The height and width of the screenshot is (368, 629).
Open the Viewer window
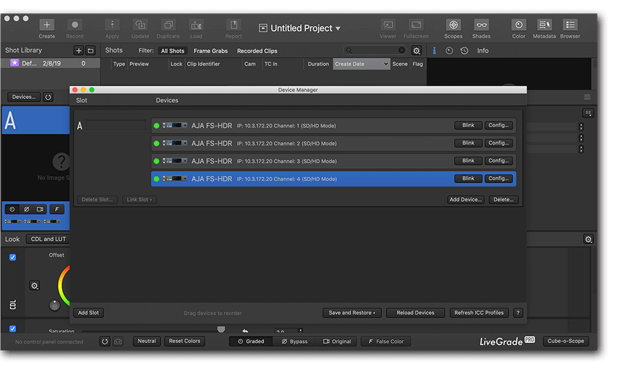point(388,25)
